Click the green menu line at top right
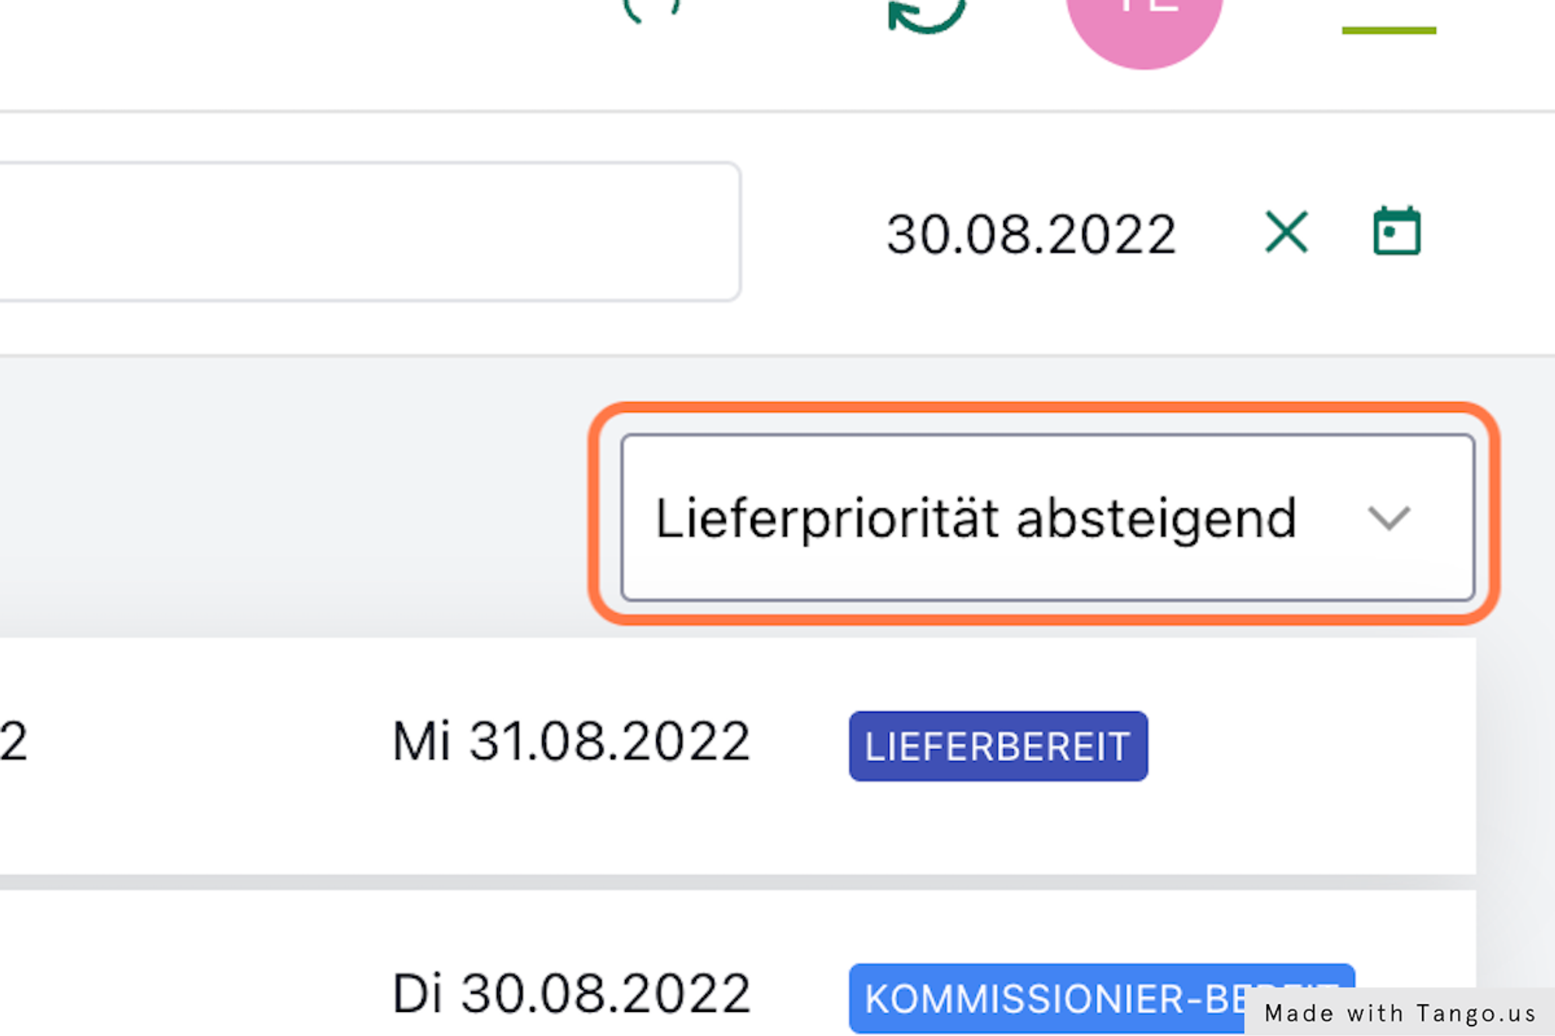 [x=1389, y=30]
